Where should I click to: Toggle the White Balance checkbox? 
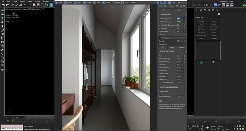pos(160,22)
